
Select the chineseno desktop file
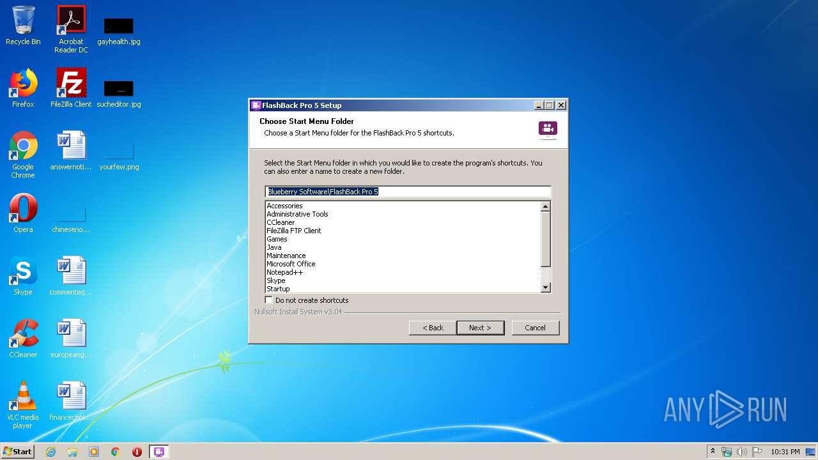point(71,220)
